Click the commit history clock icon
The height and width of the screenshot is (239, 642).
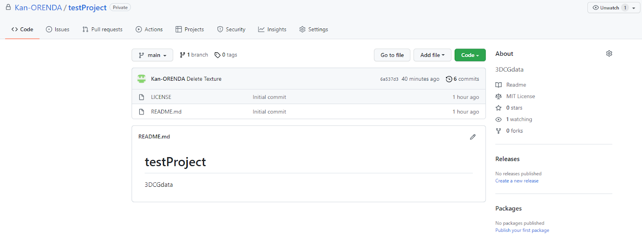pyautogui.click(x=449, y=79)
